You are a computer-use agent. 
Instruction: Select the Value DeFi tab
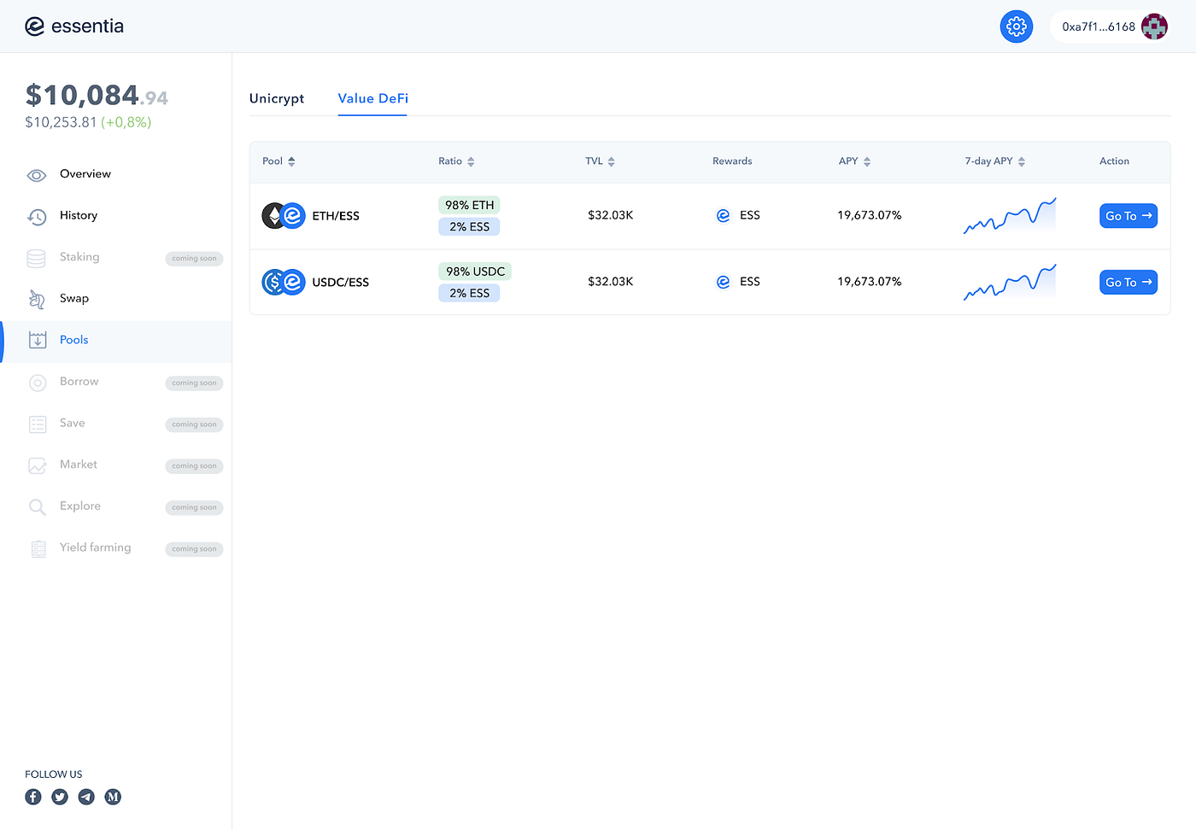click(373, 98)
